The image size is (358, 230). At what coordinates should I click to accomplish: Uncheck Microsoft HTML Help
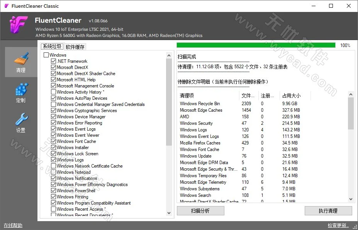click(53, 79)
